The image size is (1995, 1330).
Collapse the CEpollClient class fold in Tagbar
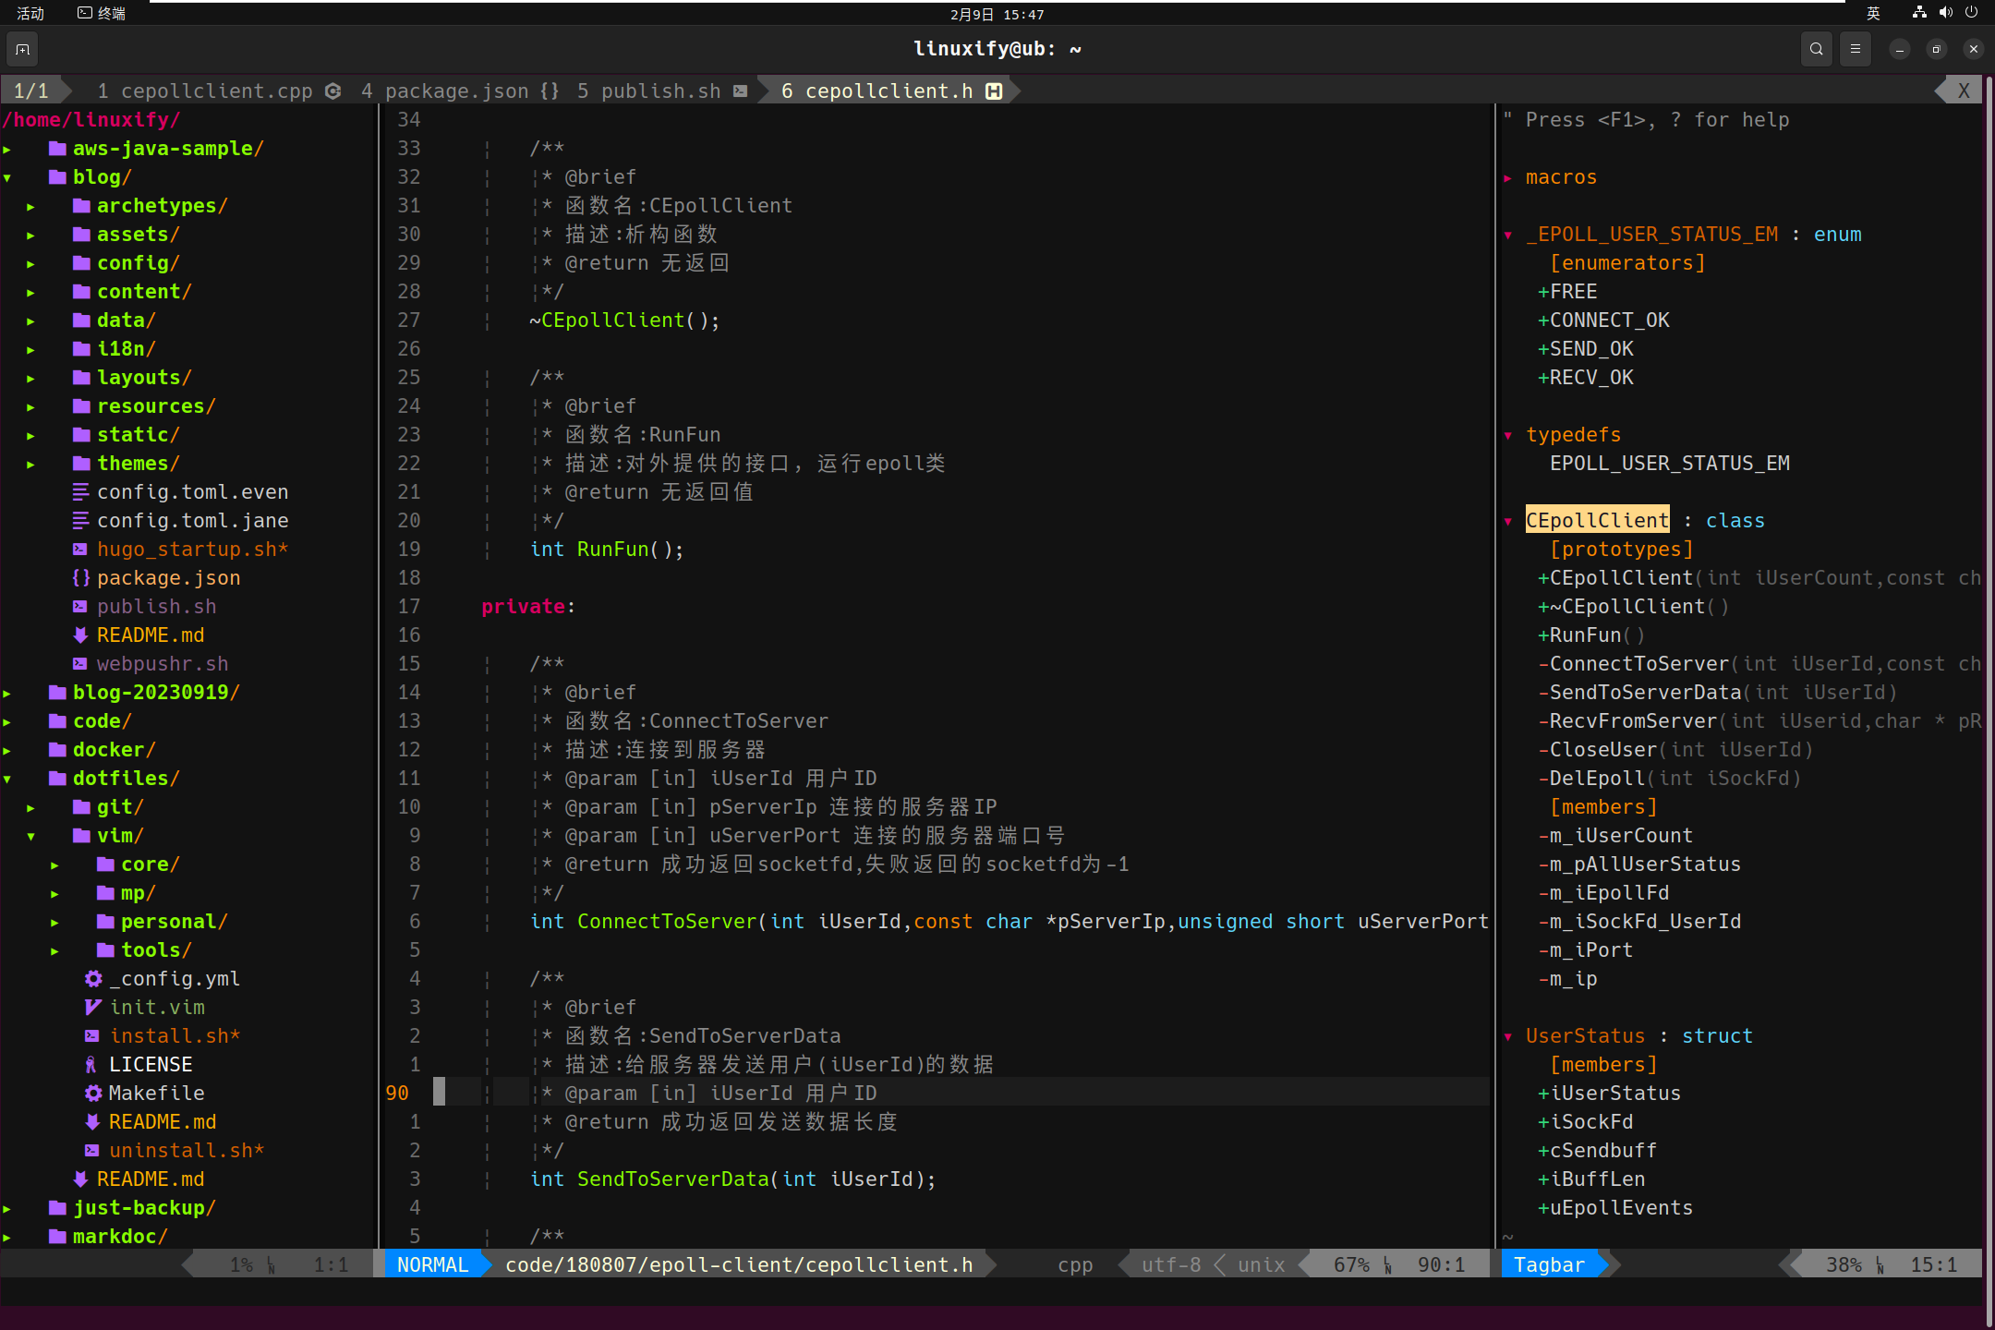coord(1508,521)
